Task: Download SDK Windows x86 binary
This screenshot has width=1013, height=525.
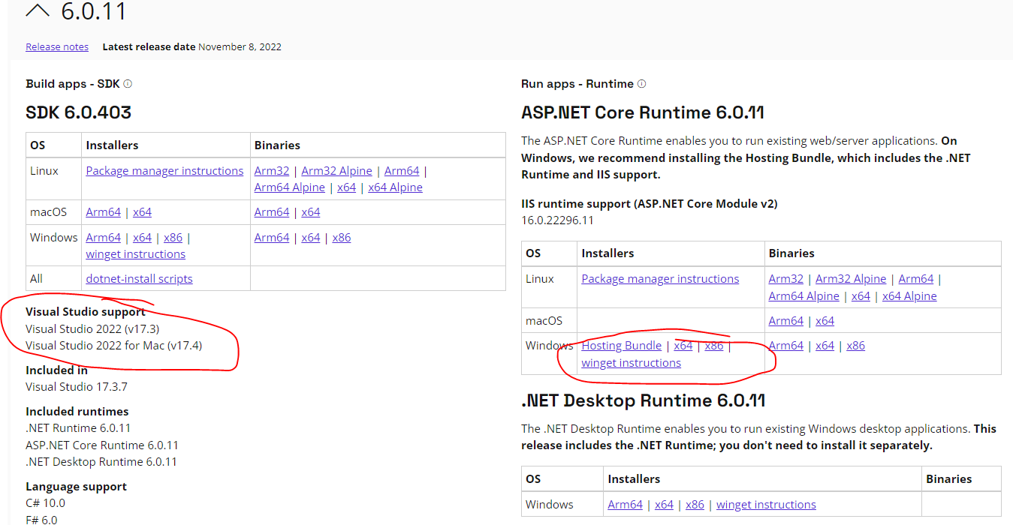Action: coord(341,238)
